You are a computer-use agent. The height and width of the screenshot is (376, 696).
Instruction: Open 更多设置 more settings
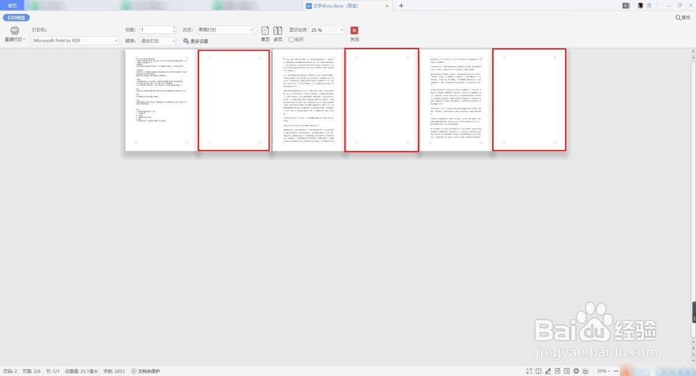coord(196,41)
